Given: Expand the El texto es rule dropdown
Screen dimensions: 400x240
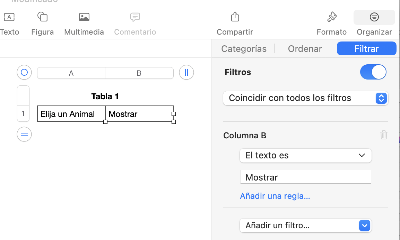Looking at the screenshot, I should pos(305,156).
